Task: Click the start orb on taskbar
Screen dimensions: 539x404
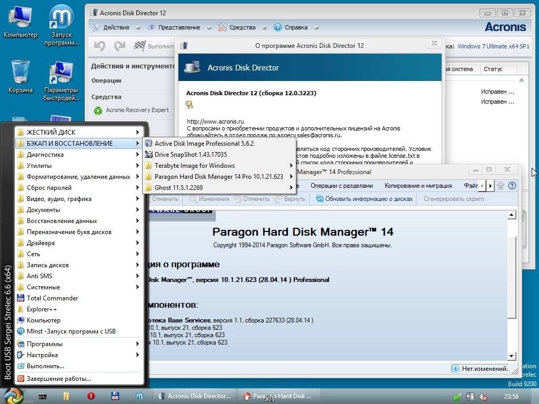Action: (x=13, y=396)
